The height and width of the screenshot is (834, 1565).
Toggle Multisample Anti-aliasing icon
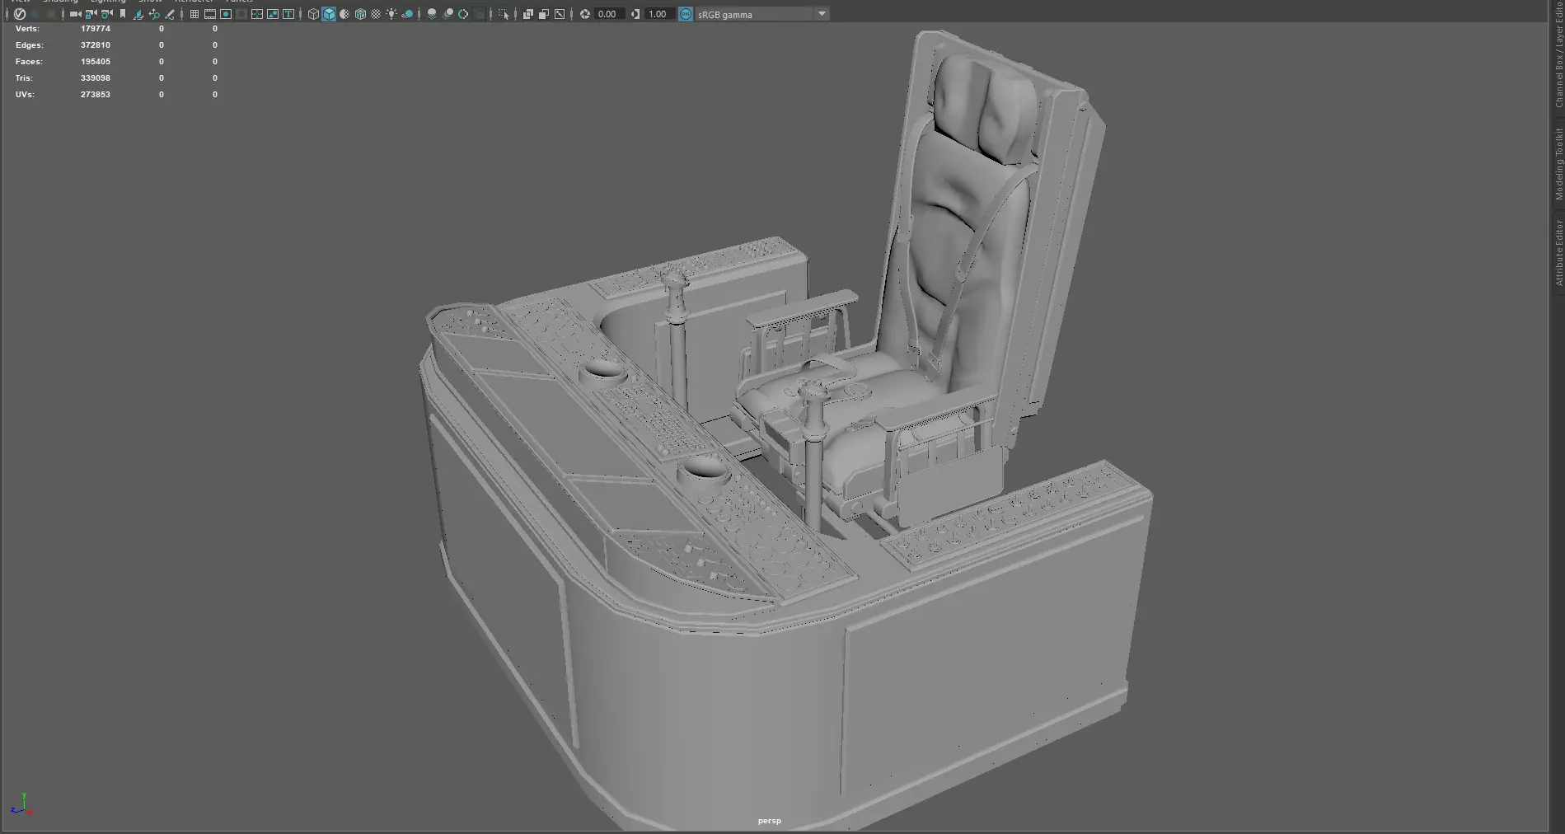coord(463,14)
